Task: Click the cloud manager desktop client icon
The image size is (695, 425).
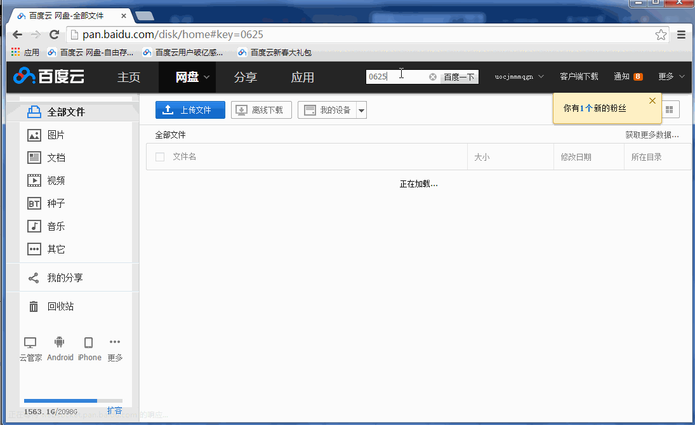Action: (x=30, y=342)
